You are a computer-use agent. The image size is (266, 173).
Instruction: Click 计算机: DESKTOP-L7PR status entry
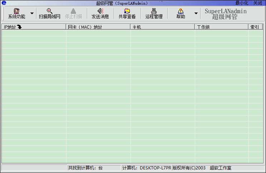(147, 168)
